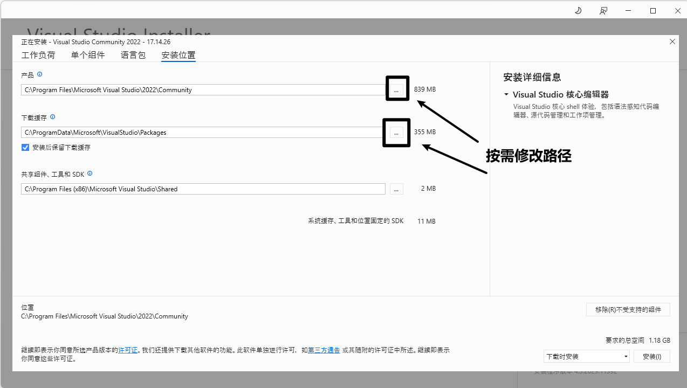Select the 安装位置 tab

click(178, 55)
